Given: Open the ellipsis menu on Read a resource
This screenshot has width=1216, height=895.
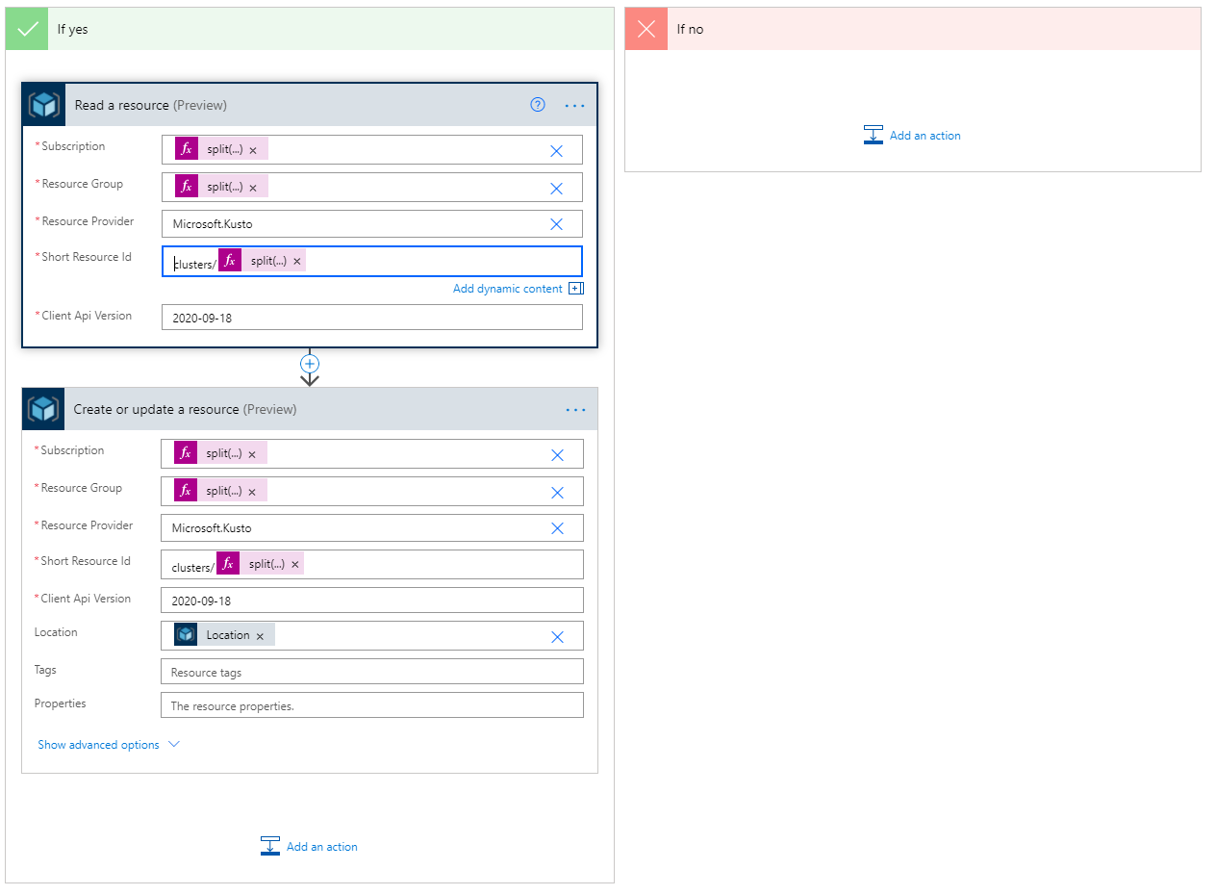Looking at the screenshot, I should (x=574, y=106).
